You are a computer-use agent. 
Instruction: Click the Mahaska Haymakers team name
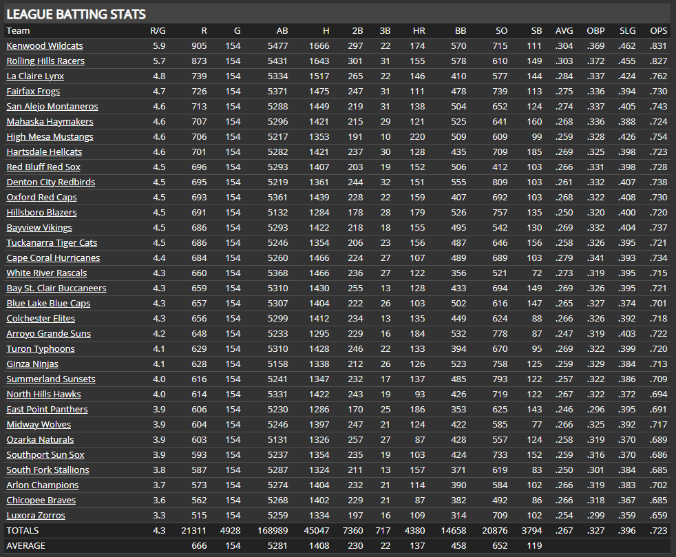click(x=47, y=121)
